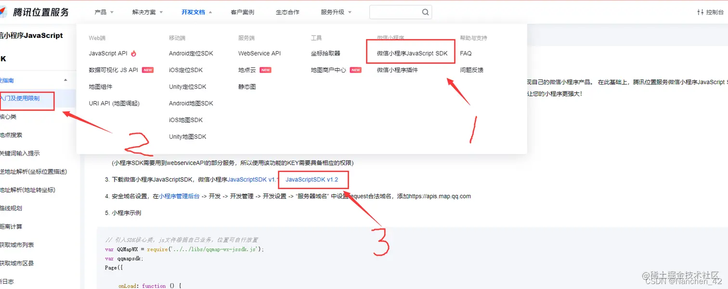Viewport: 728px width, 289px height.
Task: Click NEW badge next to 地图商户中心
Action: [x=355, y=70]
